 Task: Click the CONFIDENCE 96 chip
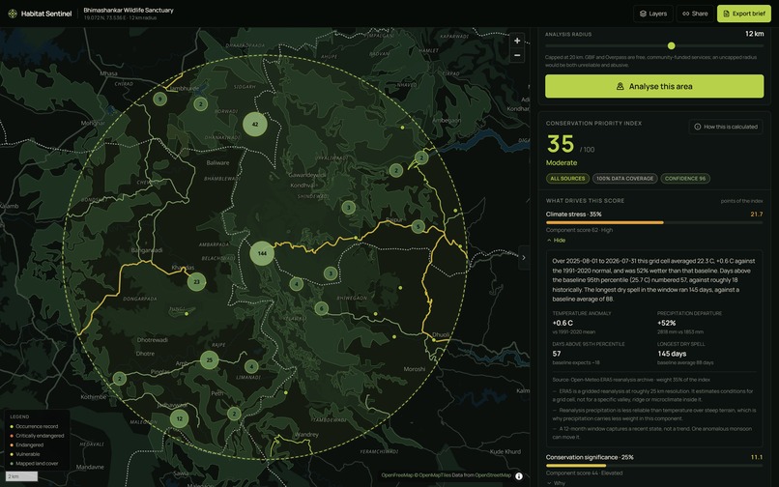(x=685, y=179)
